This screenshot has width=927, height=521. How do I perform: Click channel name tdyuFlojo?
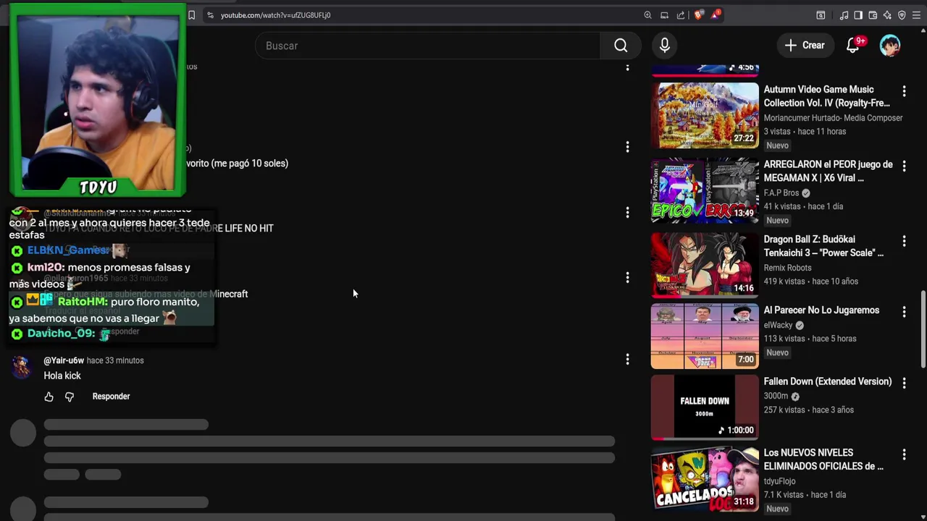[x=779, y=481]
